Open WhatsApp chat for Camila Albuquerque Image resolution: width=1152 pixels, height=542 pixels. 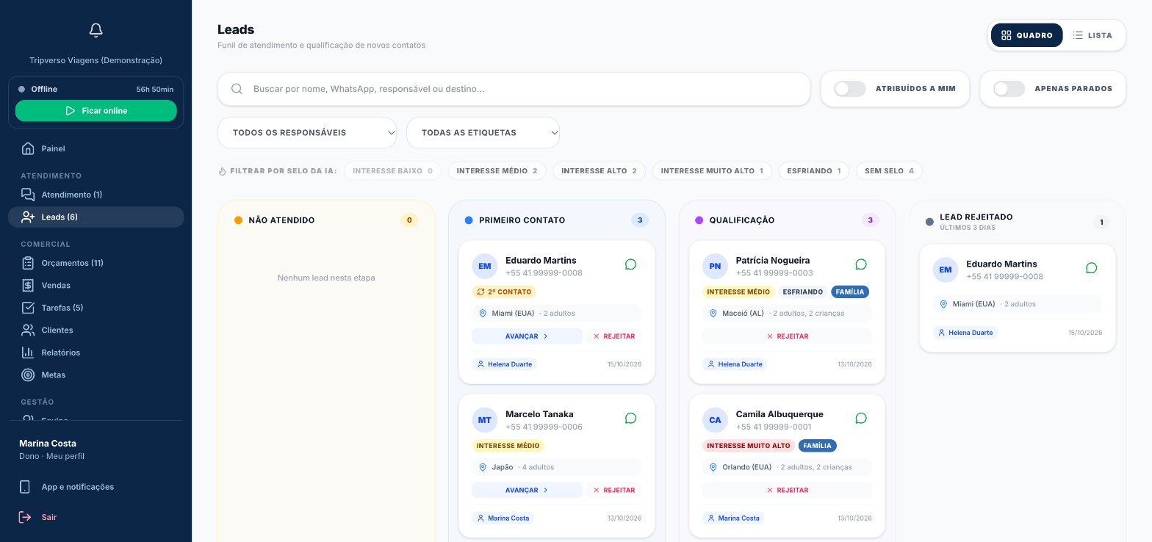point(861,418)
